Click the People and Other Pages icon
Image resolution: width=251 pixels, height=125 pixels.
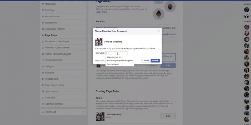click(43, 41)
